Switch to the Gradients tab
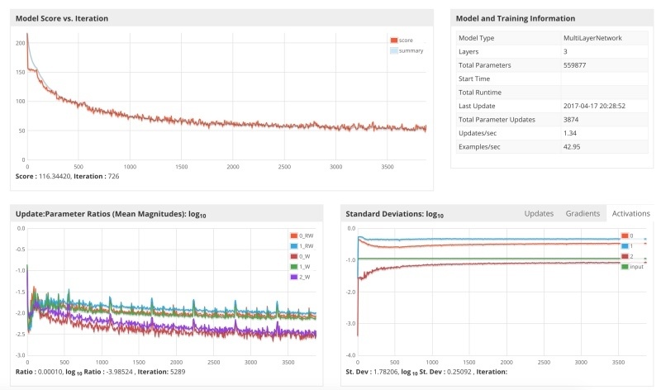 [583, 213]
